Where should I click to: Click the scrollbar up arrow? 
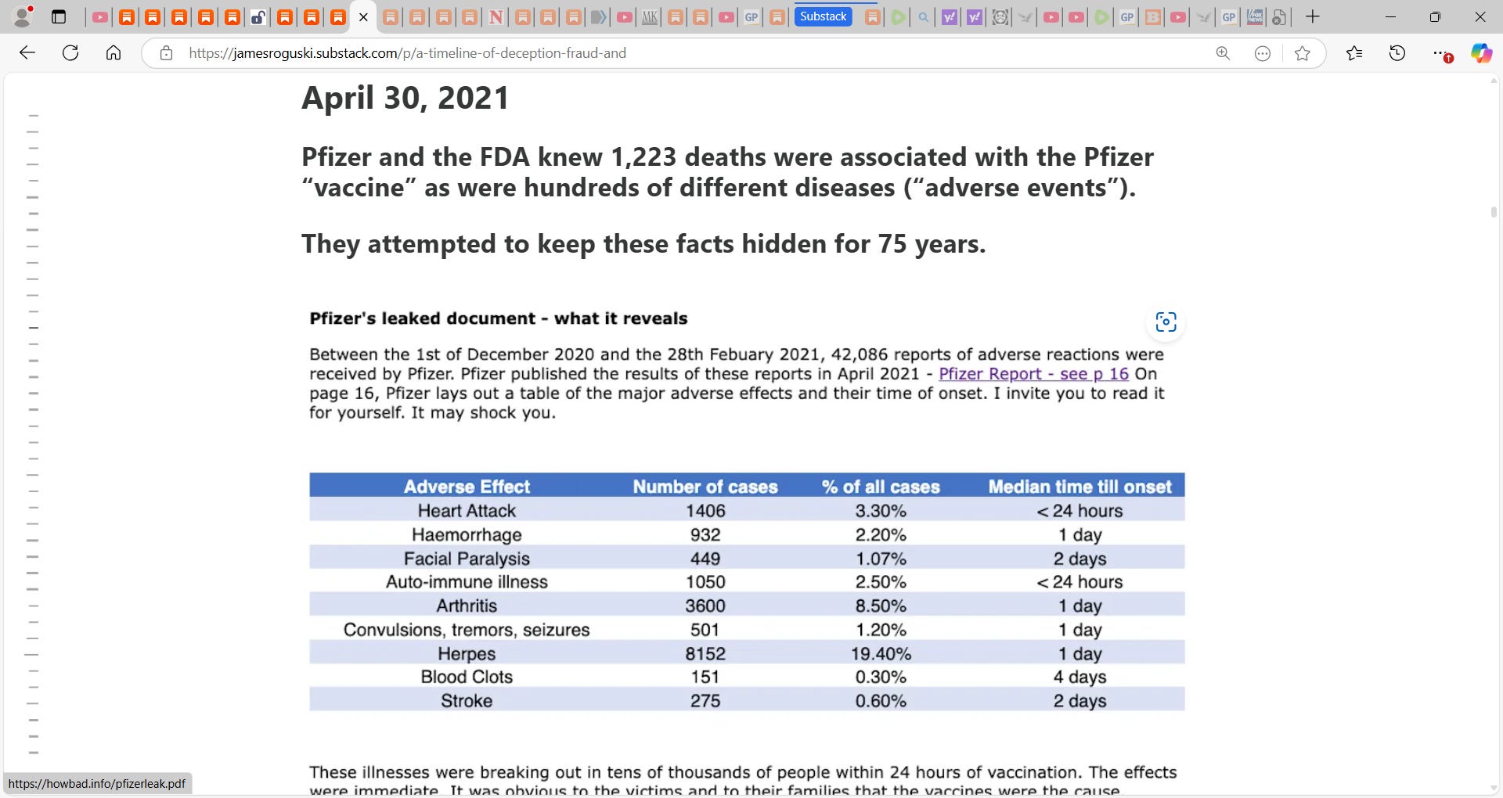coord(1494,80)
